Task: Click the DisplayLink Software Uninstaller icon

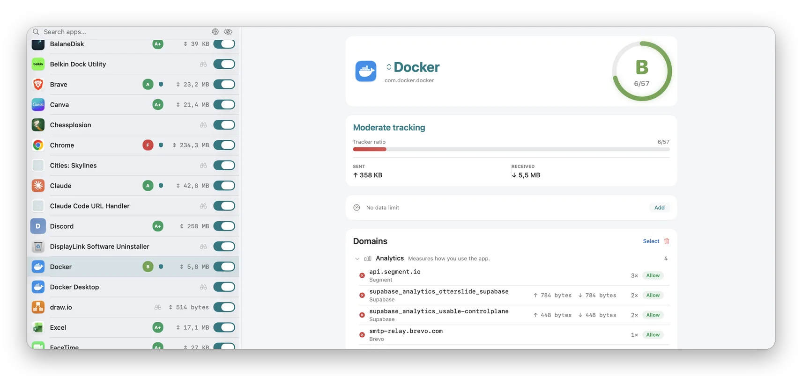Action: [38, 246]
